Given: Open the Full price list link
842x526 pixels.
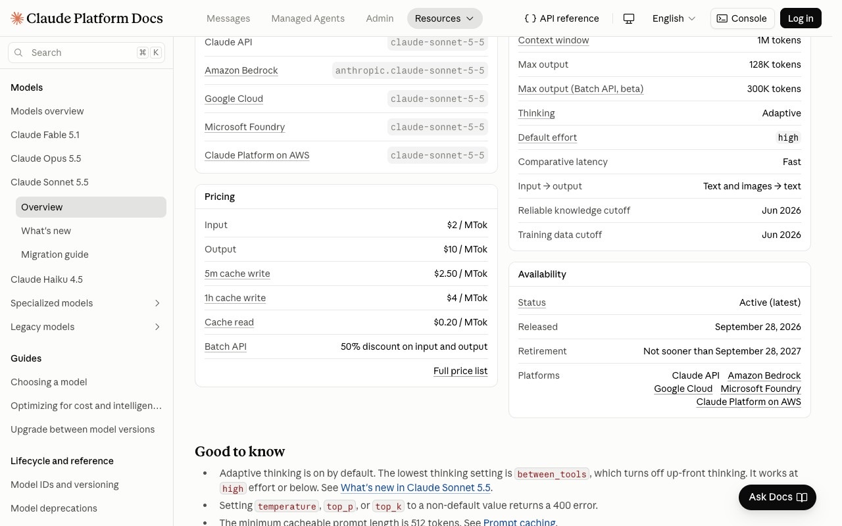Looking at the screenshot, I should click(x=460, y=371).
